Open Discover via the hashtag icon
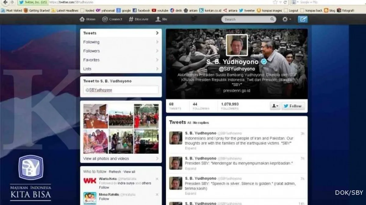This screenshot has width=366, height=205. pyautogui.click(x=131, y=19)
